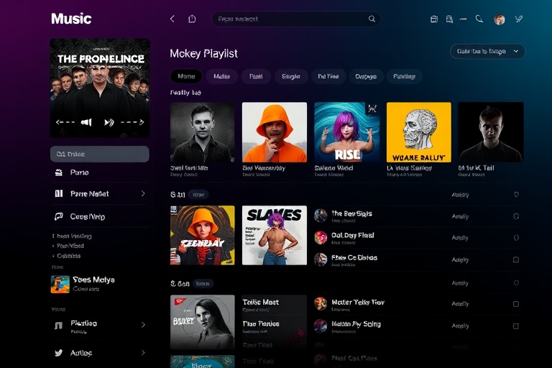Click the magnifier icon inside the search field
552x368 pixels.
[x=372, y=19]
